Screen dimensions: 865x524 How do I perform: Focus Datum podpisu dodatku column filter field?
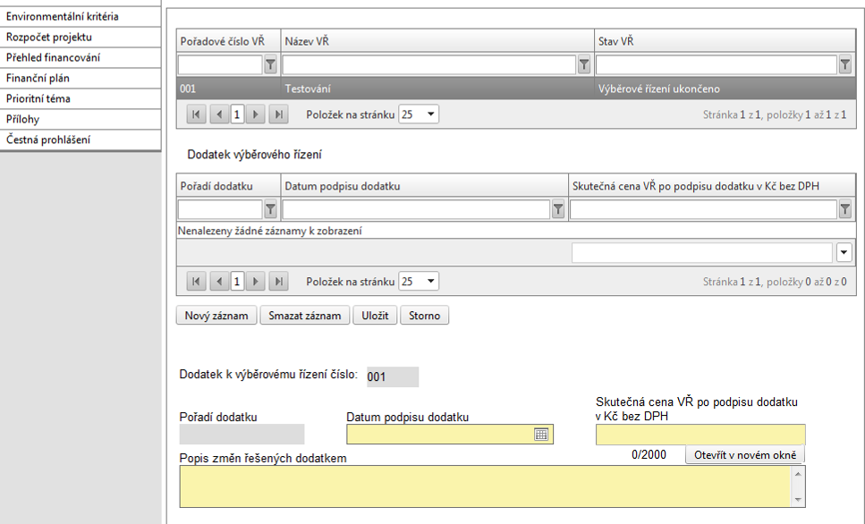click(416, 209)
